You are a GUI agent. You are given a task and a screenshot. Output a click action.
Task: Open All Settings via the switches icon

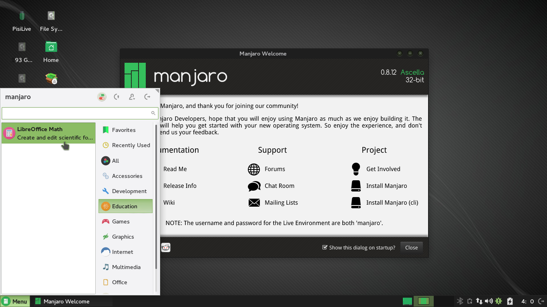102,97
